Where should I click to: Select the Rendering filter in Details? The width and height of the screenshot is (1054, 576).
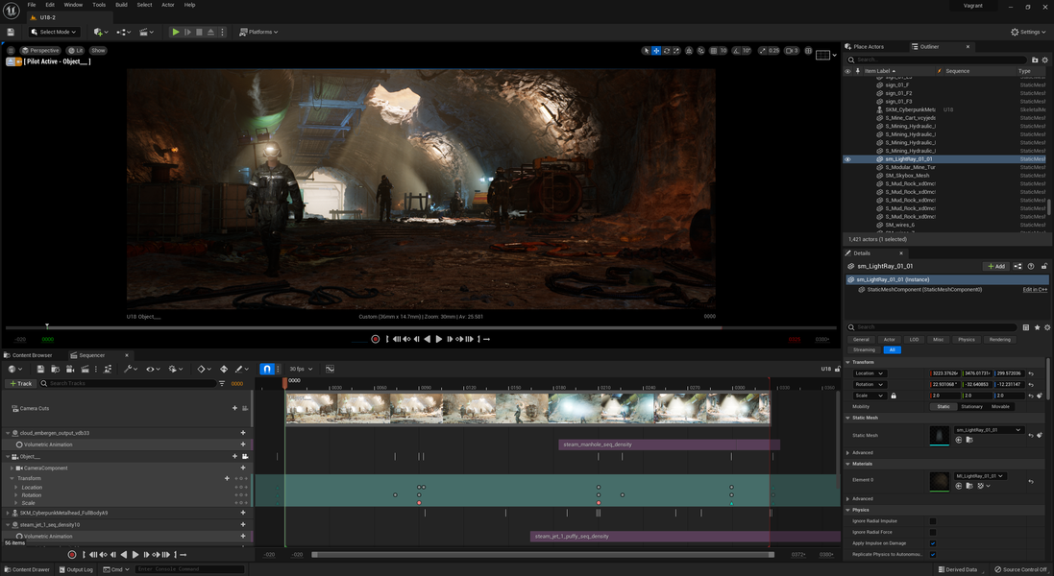coord(999,340)
